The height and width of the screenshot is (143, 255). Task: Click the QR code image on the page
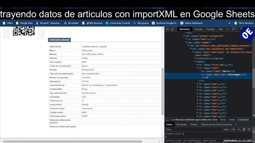[24, 31]
